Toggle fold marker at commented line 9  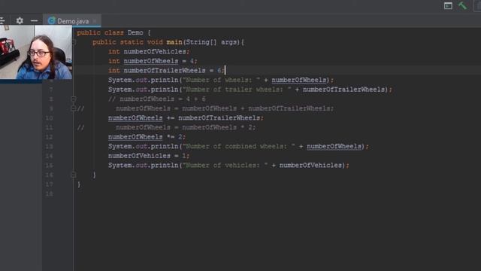click(74, 108)
